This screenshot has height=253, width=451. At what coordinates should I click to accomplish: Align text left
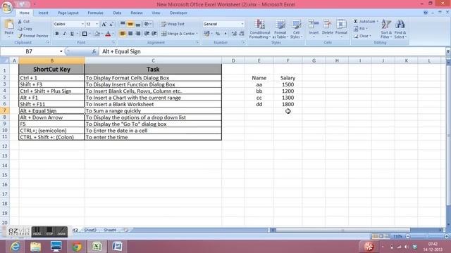(123, 34)
